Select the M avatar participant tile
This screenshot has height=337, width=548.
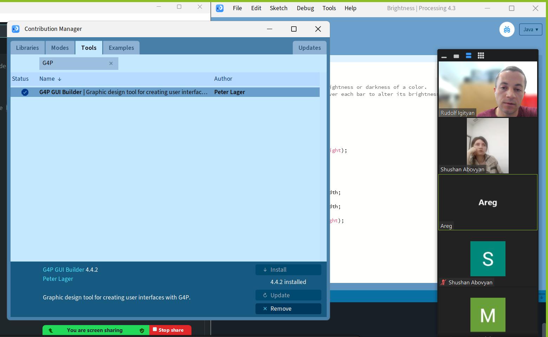point(488,315)
